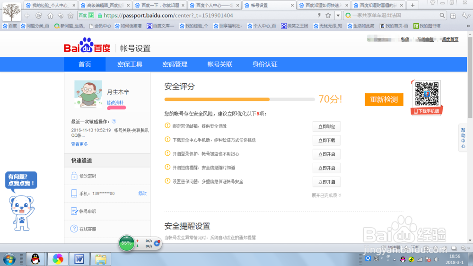Click the bear mascot help assistant
This screenshot has width=473, height=266.
[21, 213]
